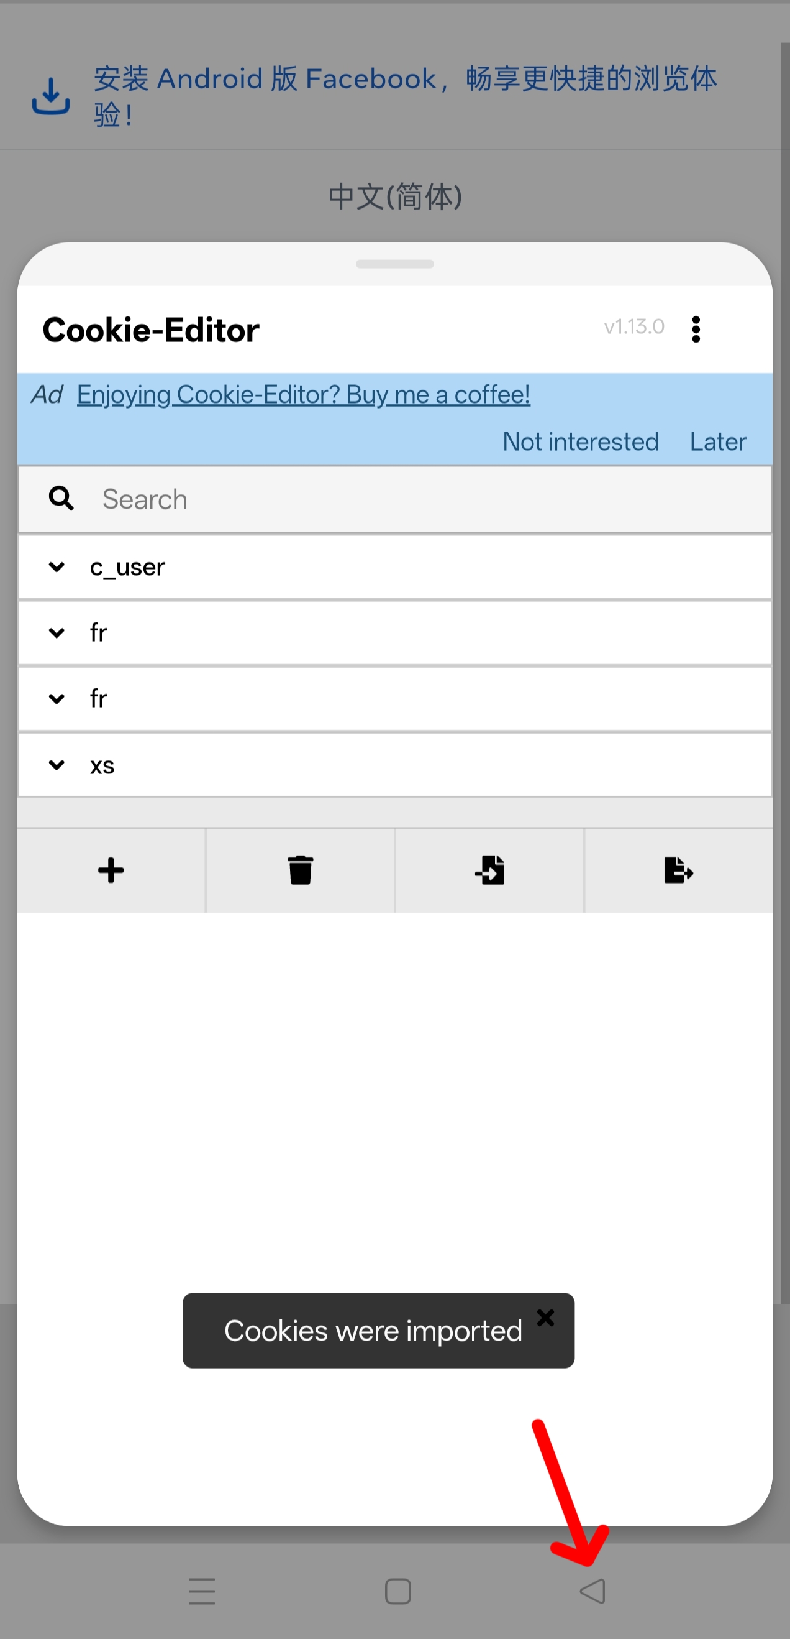Click 'Later' on the ad banner
Image resolution: width=790 pixels, height=1639 pixels.
[x=717, y=441]
